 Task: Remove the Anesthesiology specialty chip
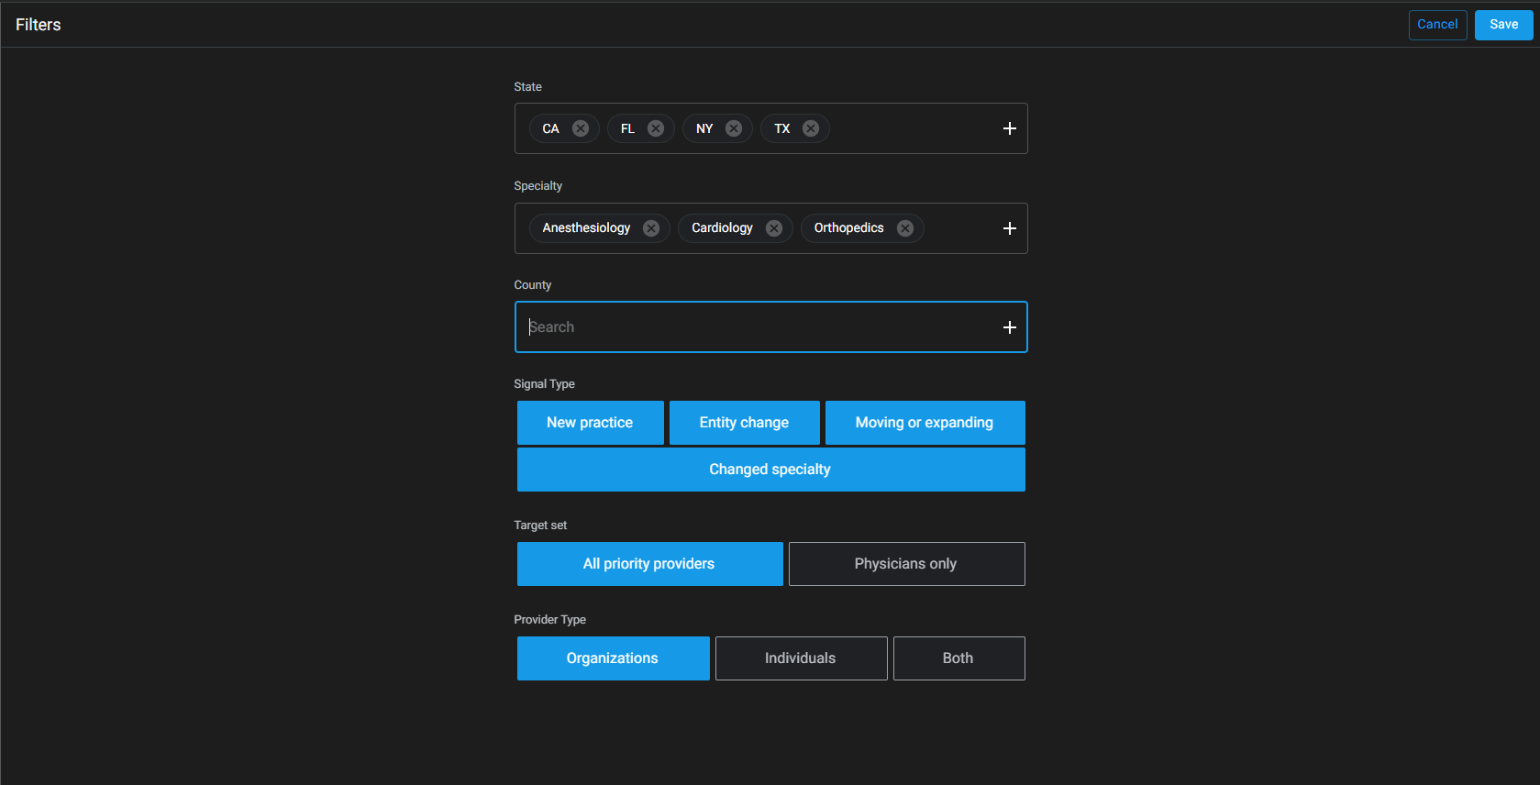click(x=651, y=228)
